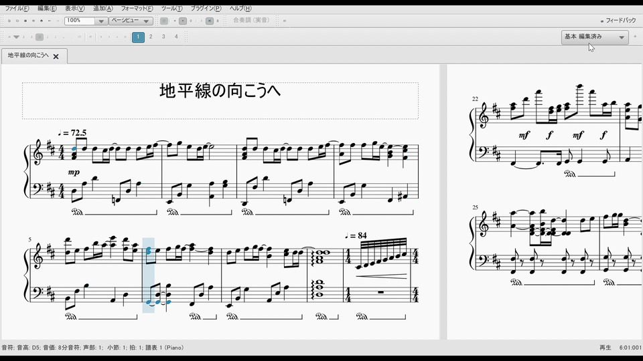Click the plus icon beside workspace dropdown
The width and height of the screenshot is (643, 361).
pyautogui.click(x=635, y=36)
